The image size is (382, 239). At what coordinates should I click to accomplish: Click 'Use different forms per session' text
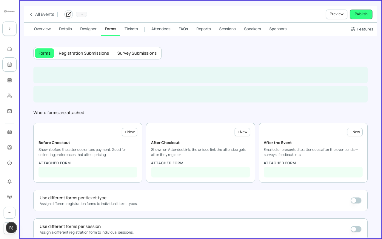point(70,226)
